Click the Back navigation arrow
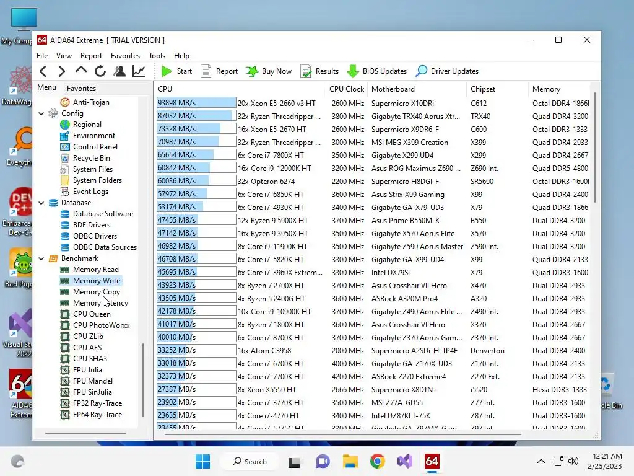The width and height of the screenshot is (634, 476). [43, 71]
